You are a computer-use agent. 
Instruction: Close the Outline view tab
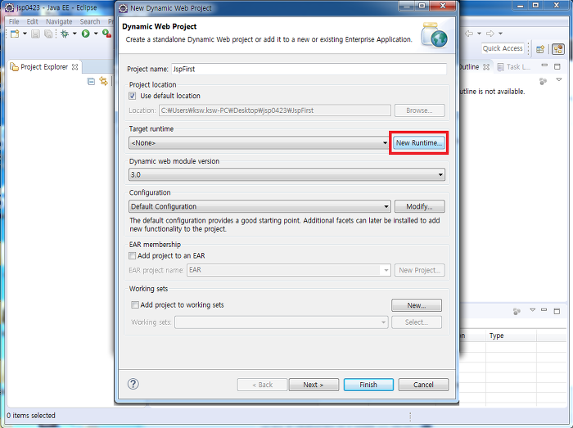(x=486, y=67)
